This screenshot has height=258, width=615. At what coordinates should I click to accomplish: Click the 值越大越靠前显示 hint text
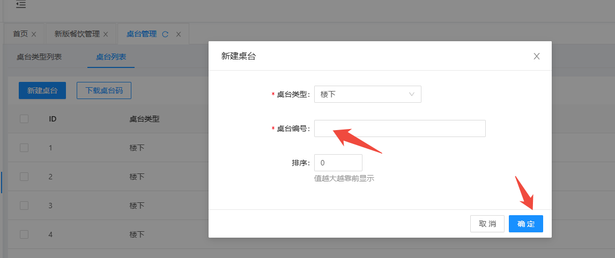point(344,179)
